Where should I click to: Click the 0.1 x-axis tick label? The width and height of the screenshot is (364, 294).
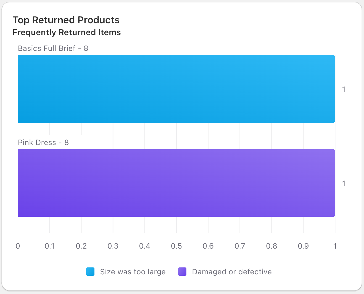(x=49, y=246)
